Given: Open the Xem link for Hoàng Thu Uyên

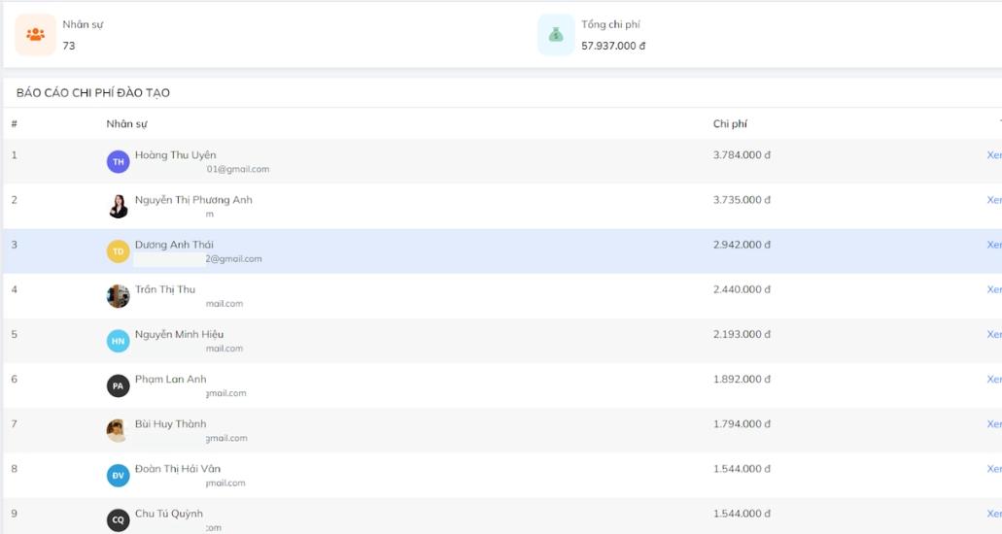Looking at the screenshot, I should click(x=993, y=155).
